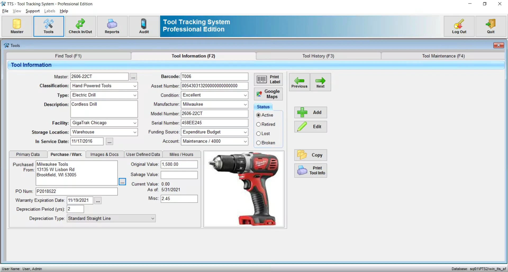Open the Reports section
The width and height of the screenshot is (508, 272).
point(112,26)
